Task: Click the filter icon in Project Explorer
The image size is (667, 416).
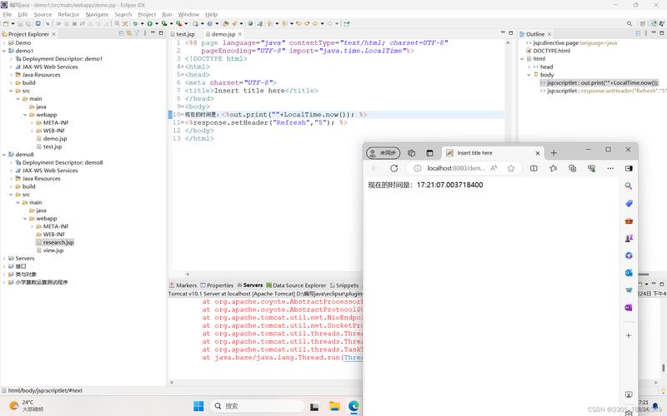Action: tap(137, 33)
